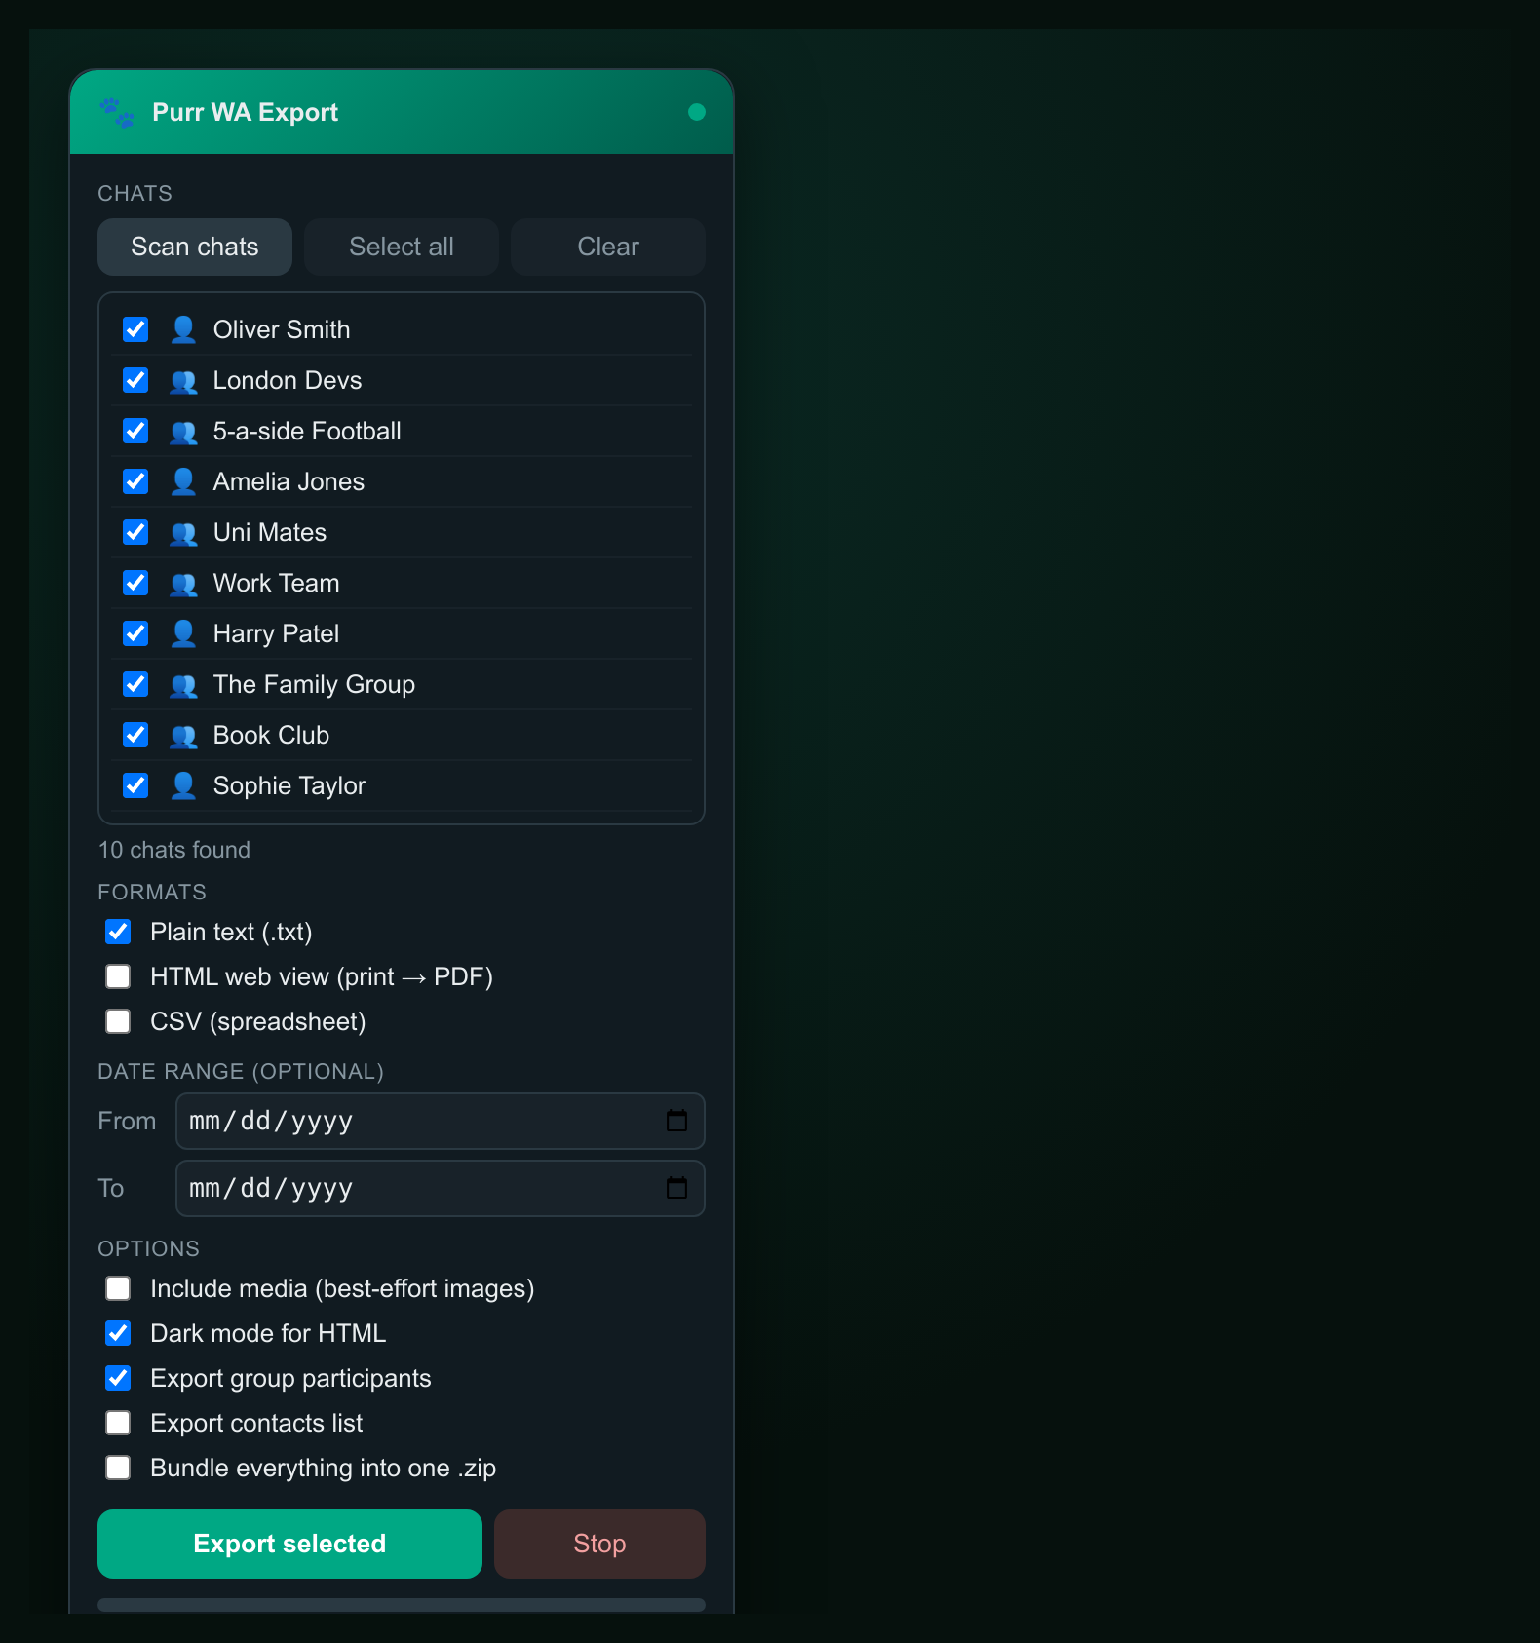Image resolution: width=1540 pixels, height=1643 pixels.
Task: Click the green status dot indicator
Action: tap(696, 112)
